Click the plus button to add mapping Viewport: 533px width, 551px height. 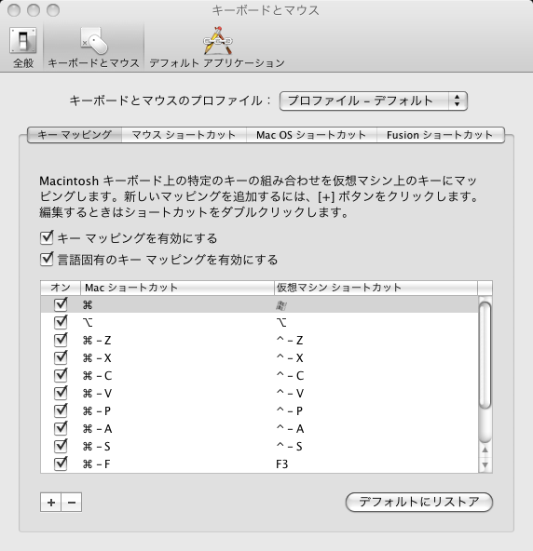pyautogui.click(x=51, y=503)
